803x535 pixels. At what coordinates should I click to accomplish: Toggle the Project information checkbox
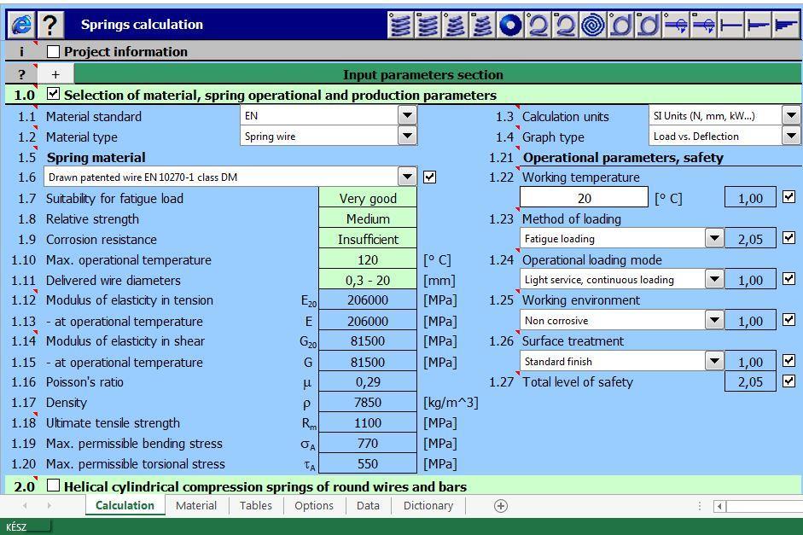pyautogui.click(x=53, y=51)
